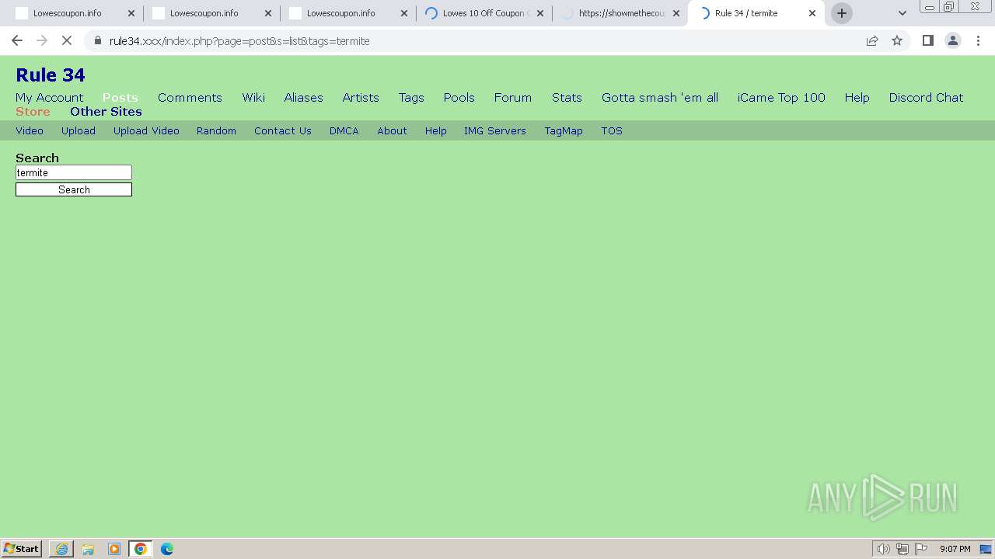Restore down the Chrome window
The height and width of the screenshot is (559, 995).
949,6
